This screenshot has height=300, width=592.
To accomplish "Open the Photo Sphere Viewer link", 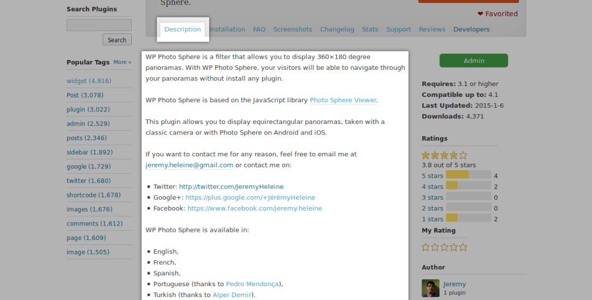I will point(343,100).
